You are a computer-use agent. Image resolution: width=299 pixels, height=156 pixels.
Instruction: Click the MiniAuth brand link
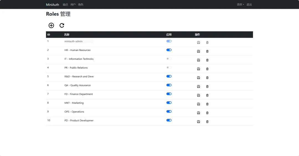click(x=52, y=5)
